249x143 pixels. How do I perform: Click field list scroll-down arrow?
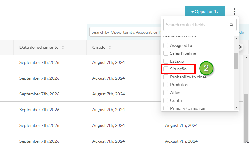pyautogui.click(x=236, y=107)
